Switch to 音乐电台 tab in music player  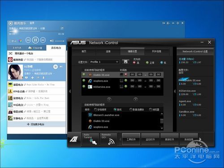[x=56, y=48]
